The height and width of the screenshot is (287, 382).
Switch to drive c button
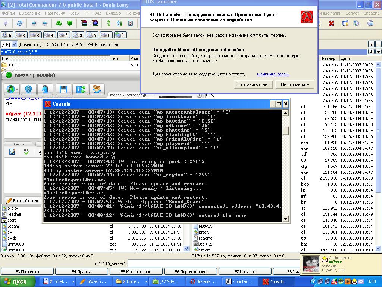21,35
